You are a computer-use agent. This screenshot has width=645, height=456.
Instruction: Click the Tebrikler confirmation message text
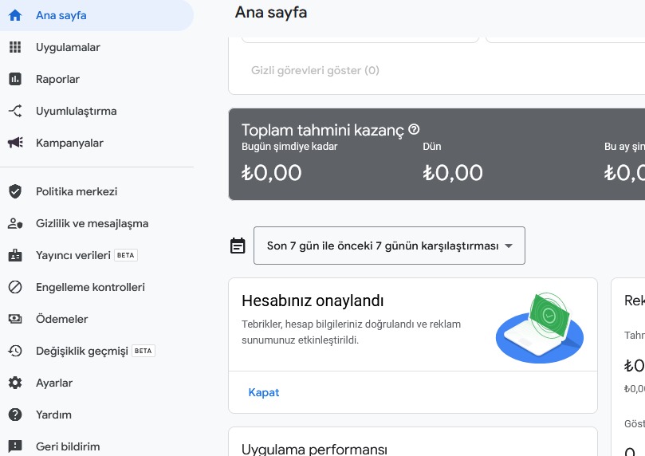351,332
